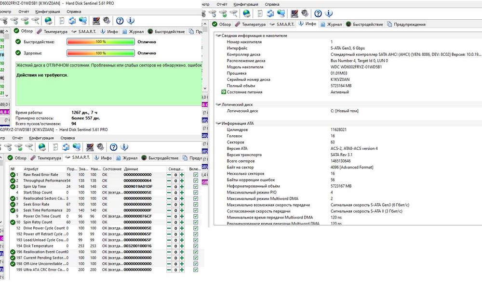This screenshot has height=298, width=482.
Task: Switch to Журнал tab in the Info window
Action: 331,24
